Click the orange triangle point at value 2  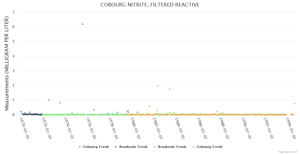click(158, 85)
